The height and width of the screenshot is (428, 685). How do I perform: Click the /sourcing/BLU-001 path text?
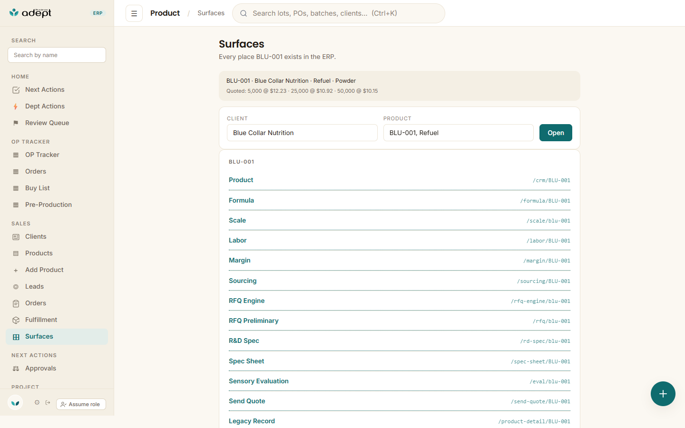(544, 281)
